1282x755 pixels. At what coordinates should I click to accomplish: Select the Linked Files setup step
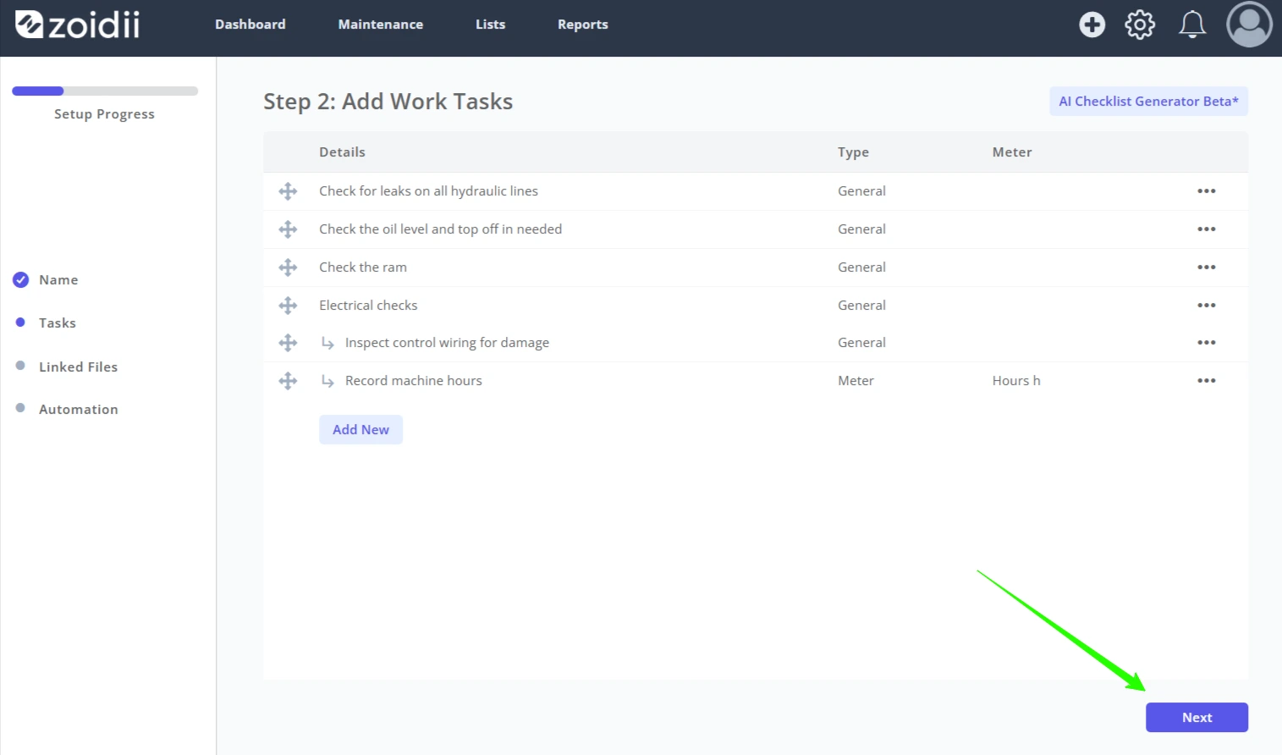78,366
